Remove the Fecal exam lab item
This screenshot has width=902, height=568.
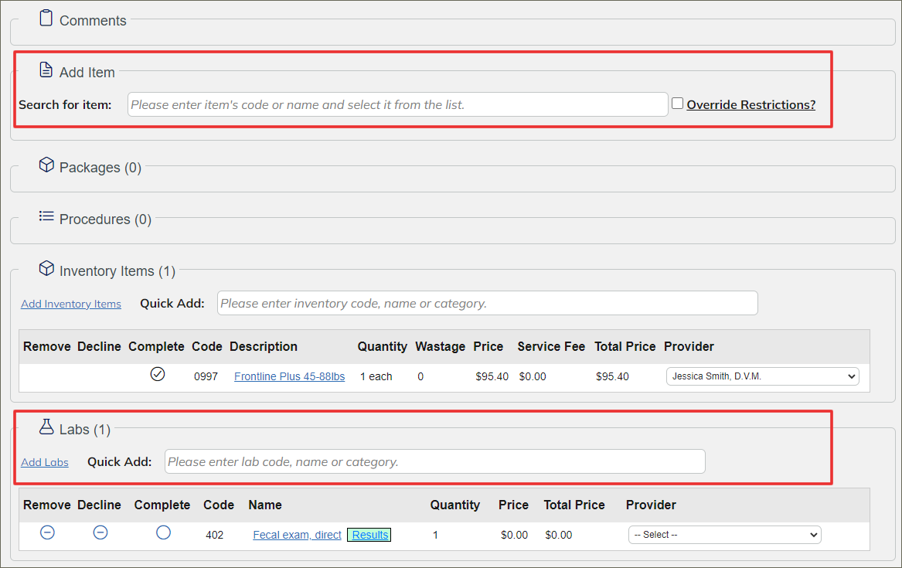(x=47, y=532)
